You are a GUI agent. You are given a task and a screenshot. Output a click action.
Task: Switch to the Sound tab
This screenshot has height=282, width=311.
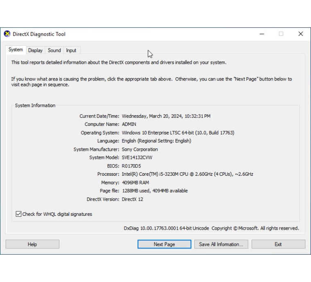tap(54, 51)
